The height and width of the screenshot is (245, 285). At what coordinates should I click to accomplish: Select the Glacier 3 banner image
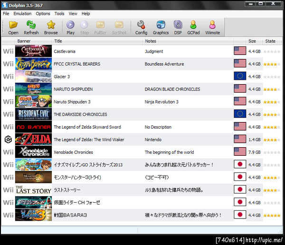point(33,76)
